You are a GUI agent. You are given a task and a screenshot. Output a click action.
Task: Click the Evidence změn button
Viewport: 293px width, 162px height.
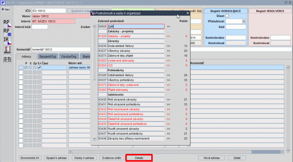pos(112,158)
